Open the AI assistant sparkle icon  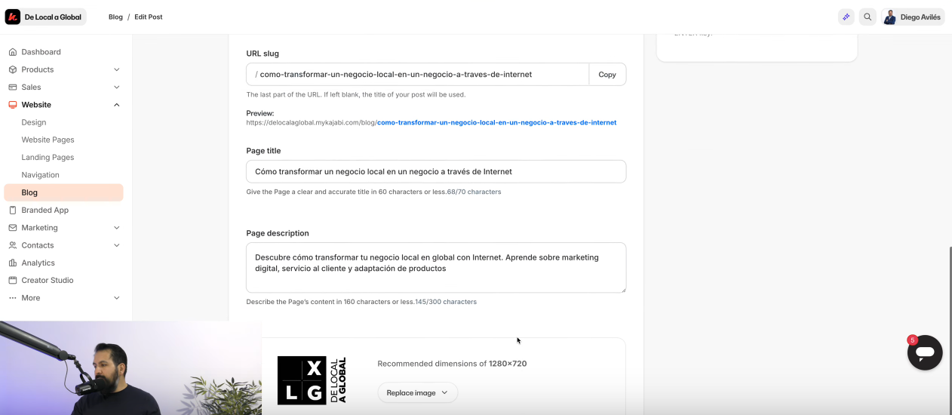846,17
